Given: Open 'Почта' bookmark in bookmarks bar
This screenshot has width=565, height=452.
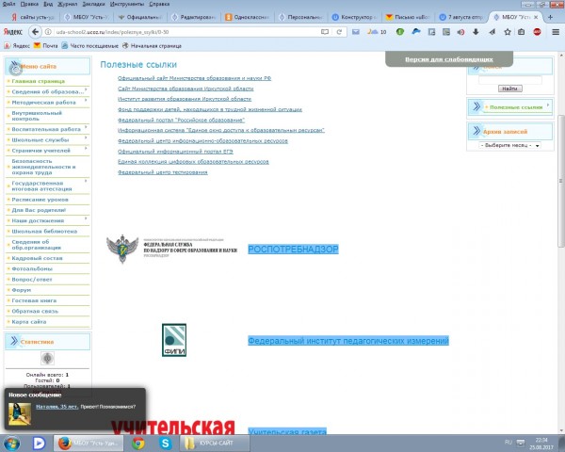Looking at the screenshot, I should pyautogui.click(x=46, y=46).
